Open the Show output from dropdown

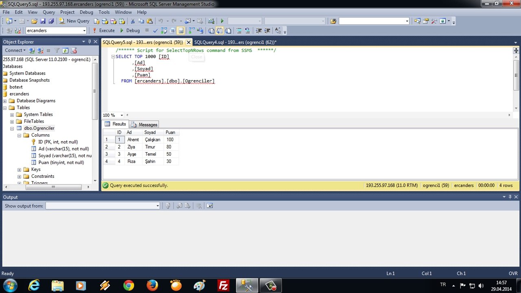click(158, 206)
